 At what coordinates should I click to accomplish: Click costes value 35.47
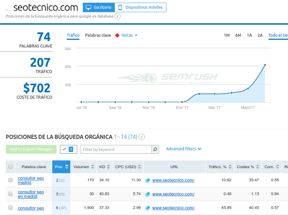[254, 180]
